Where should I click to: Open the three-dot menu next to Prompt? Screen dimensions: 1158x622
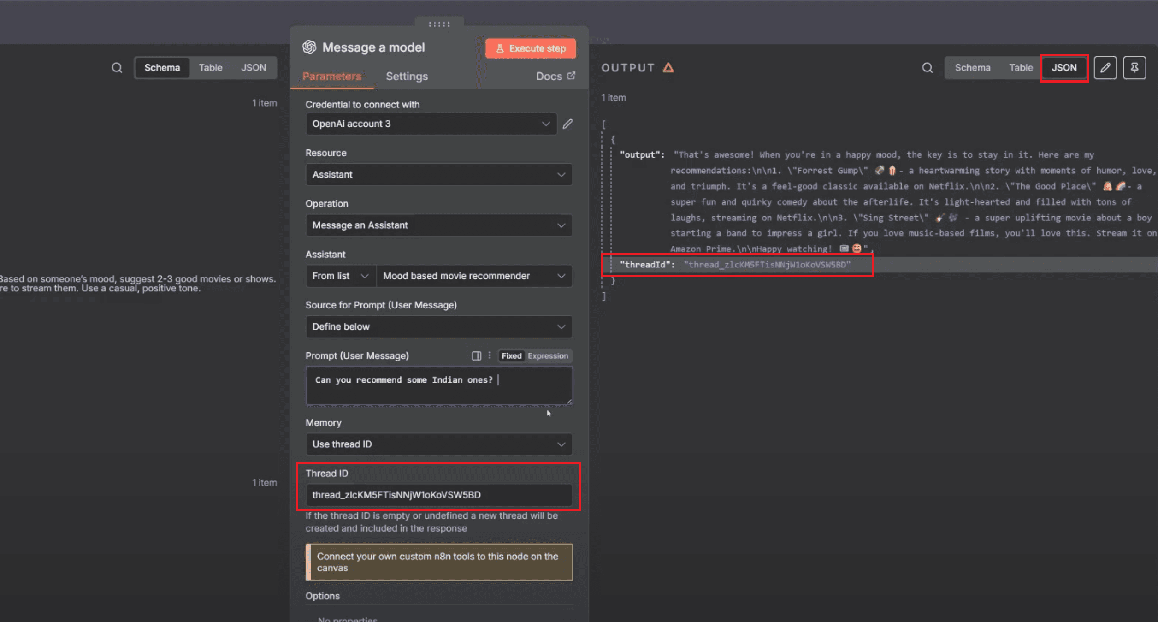490,355
